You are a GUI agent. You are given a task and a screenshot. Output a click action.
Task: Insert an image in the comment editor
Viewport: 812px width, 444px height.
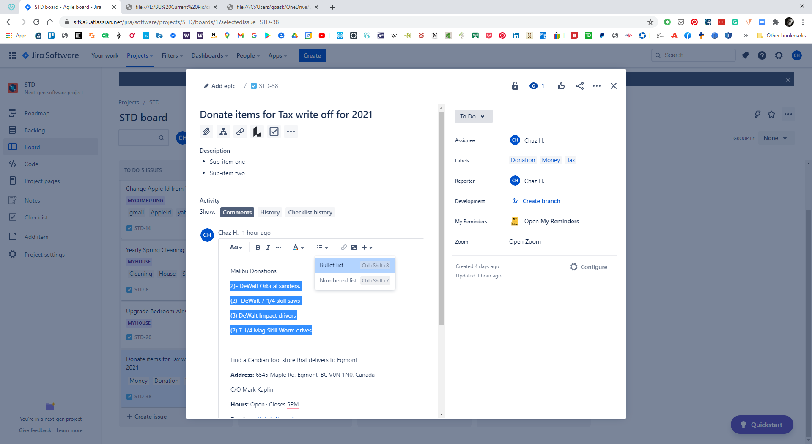click(354, 247)
